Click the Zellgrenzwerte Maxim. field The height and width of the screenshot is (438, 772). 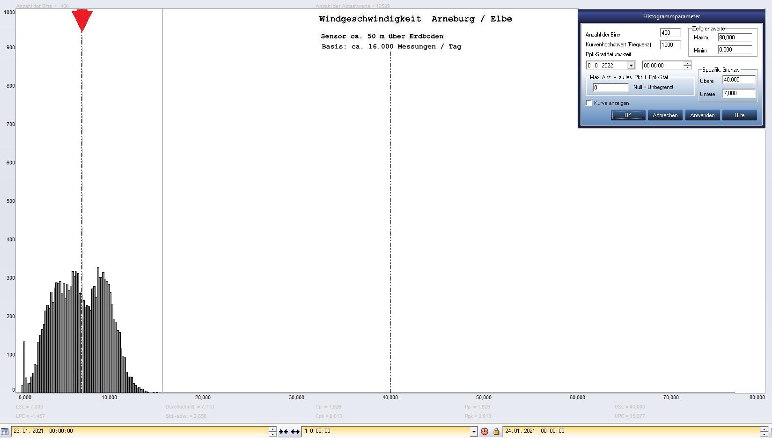click(735, 37)
